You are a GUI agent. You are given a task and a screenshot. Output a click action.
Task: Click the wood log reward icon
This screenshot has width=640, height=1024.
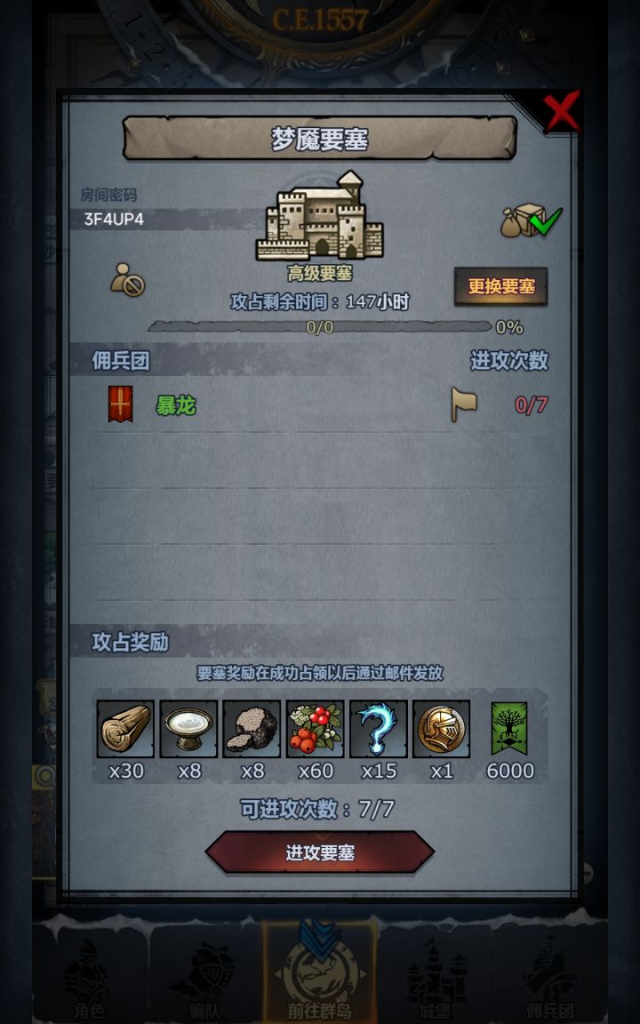125,729
